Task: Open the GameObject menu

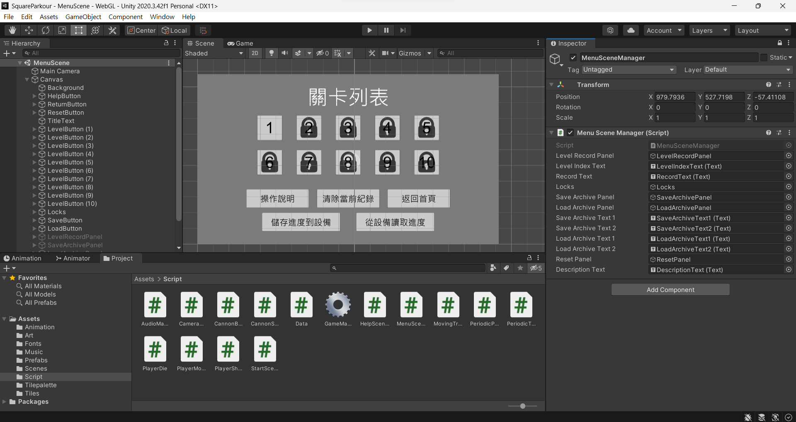Action: pyautogui.click(x=83, y=17)
